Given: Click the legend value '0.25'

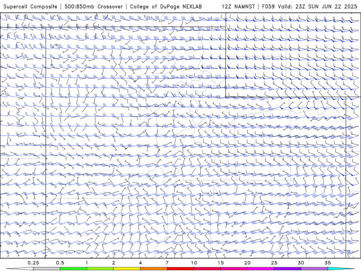Looking at the screenshot, I should pos(33,263).
